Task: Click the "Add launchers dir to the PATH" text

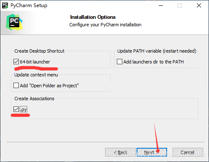Action: (x=153, y=62)
